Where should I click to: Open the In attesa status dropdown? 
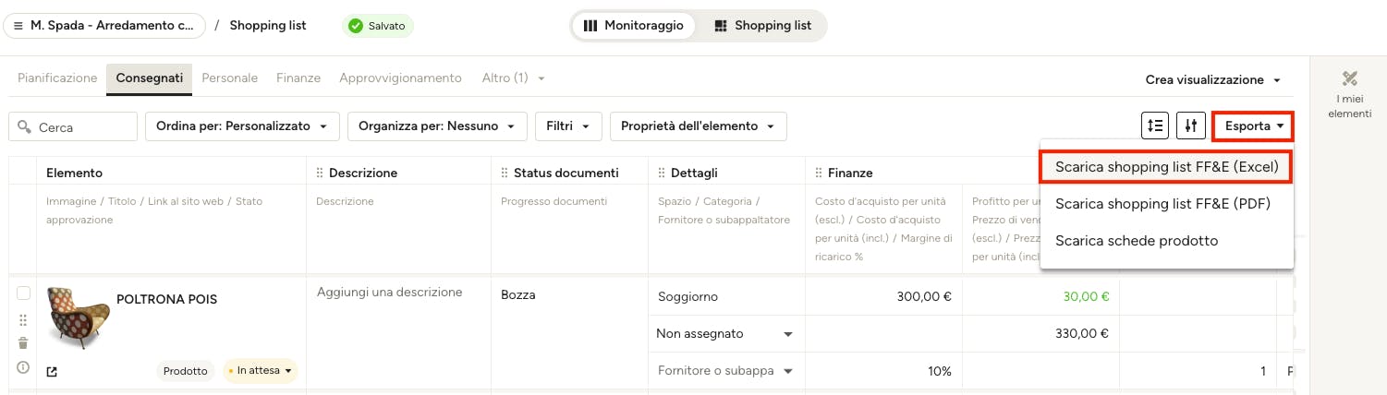click(x=261, y=371)
